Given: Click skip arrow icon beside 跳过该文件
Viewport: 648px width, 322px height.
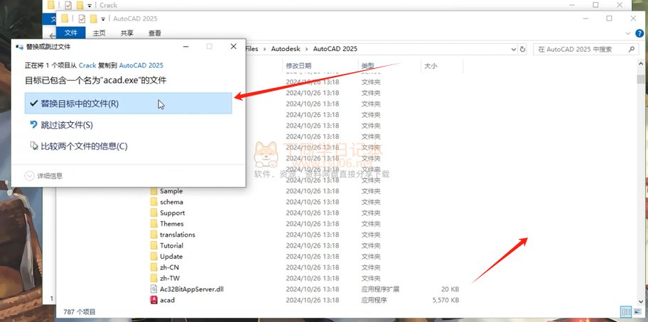Looking at the screenshot, I should (x=34, y=124).
